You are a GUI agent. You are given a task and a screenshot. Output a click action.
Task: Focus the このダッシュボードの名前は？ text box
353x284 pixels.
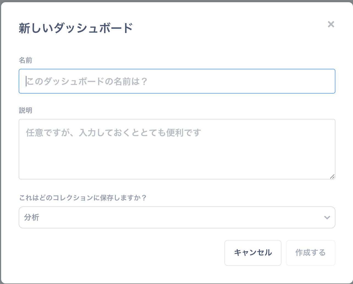177,81
